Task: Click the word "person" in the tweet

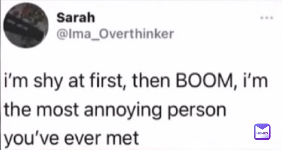Action: [x=196, y=111]
